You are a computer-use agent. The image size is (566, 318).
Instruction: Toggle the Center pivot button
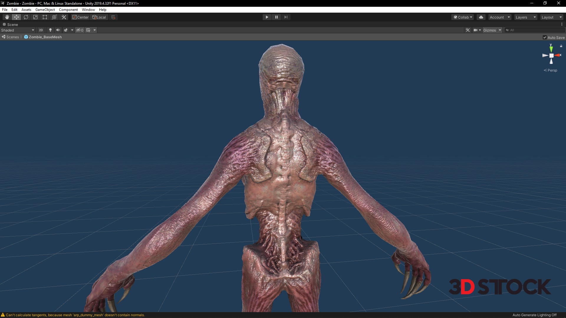coord(80,17)
